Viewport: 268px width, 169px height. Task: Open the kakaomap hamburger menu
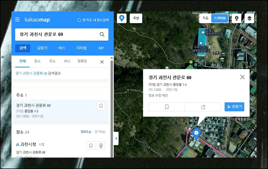coord(17,19)
